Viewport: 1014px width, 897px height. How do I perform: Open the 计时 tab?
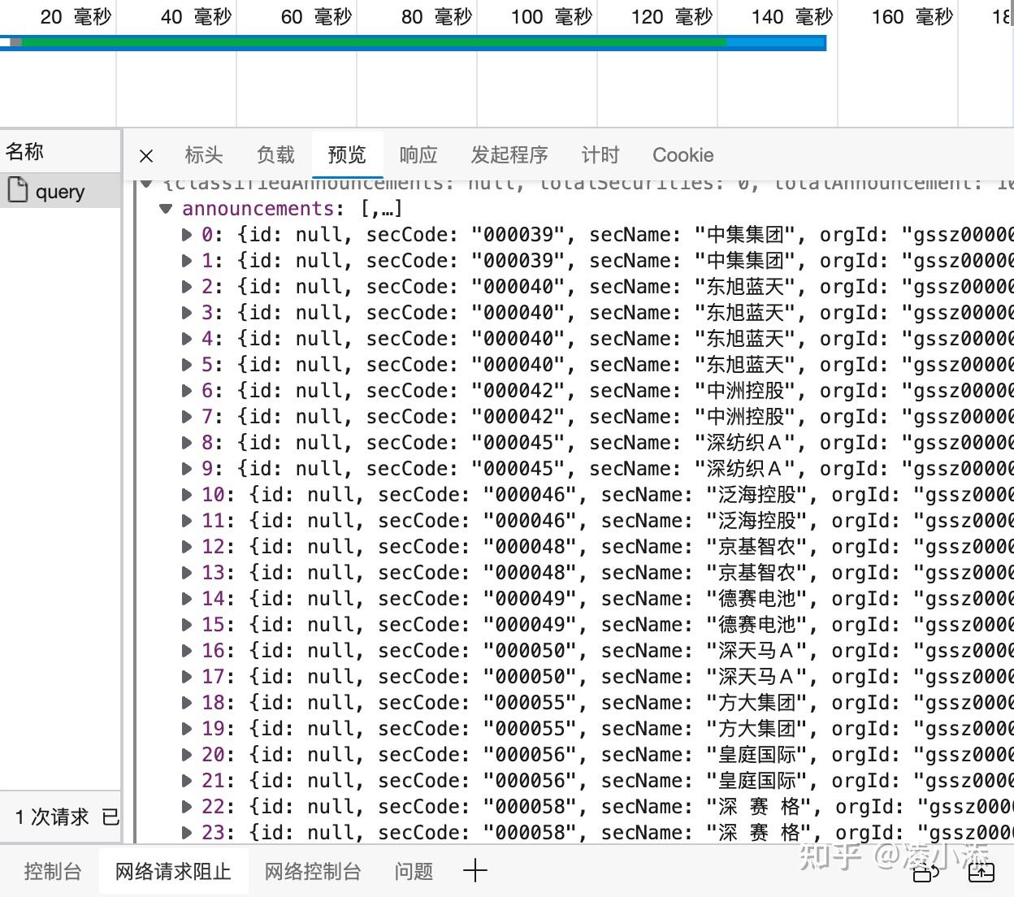[600, 154]
